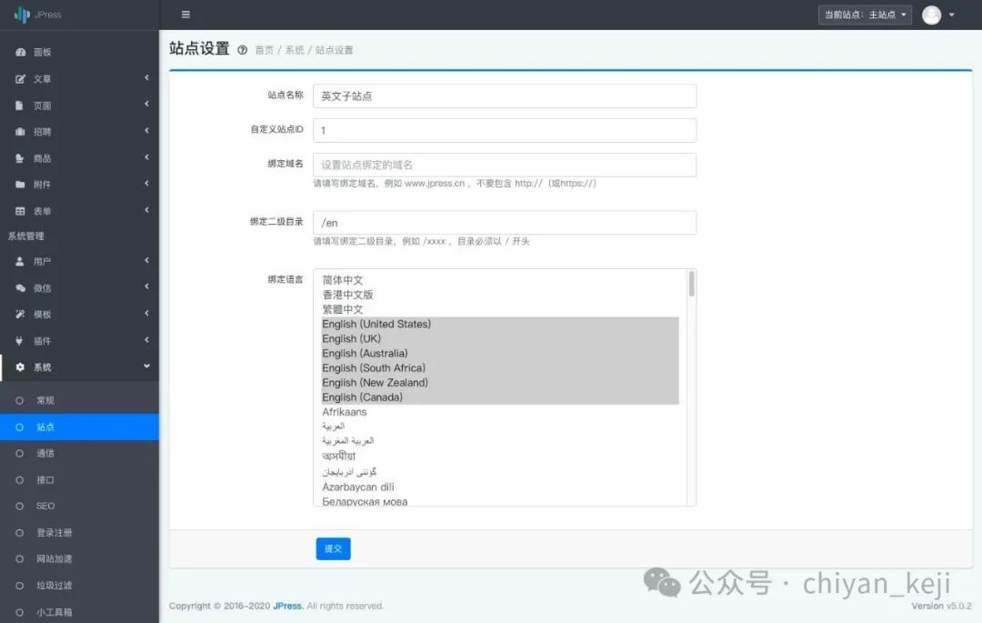Click the 系统 breadcrumb link
Screen dimensions: 982x623
(x=295, y=50)
